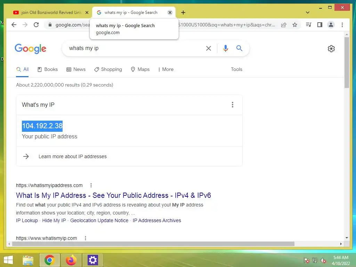The image size is (356, 267).
Task: Bookmark this tab with the star
Action: 295,25
